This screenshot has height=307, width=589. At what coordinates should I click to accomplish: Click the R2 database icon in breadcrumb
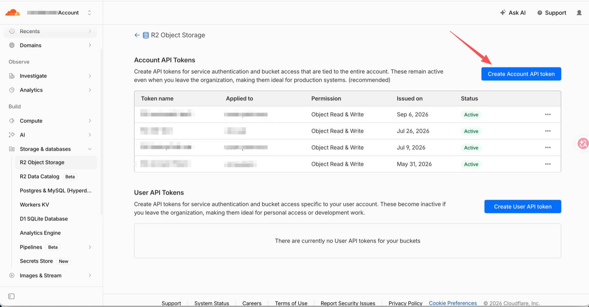click(x=146, y=35)
